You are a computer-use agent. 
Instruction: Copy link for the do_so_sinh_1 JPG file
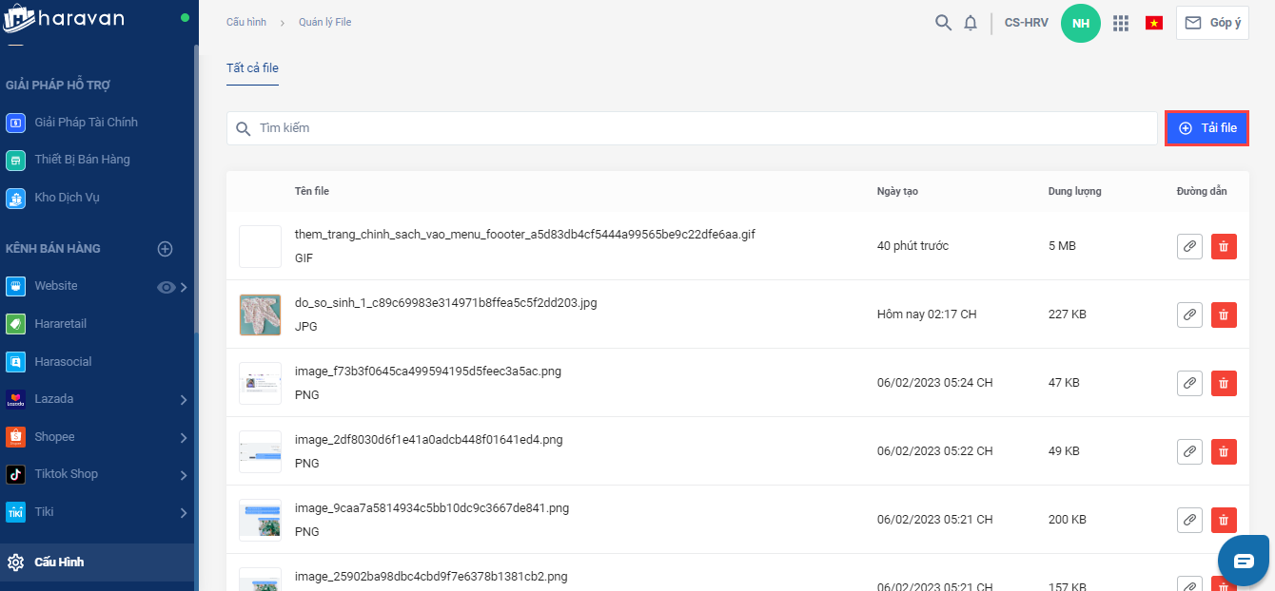pyautogui.click(x=1189, y=315)
